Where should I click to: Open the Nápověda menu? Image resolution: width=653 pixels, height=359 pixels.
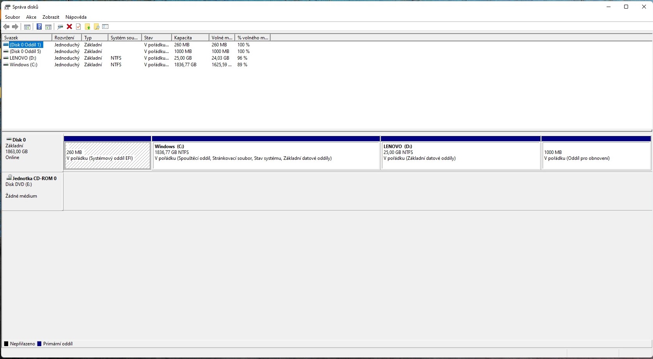pos(76,17)
